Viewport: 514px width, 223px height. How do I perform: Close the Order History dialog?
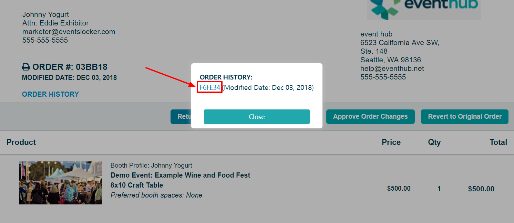257,117
